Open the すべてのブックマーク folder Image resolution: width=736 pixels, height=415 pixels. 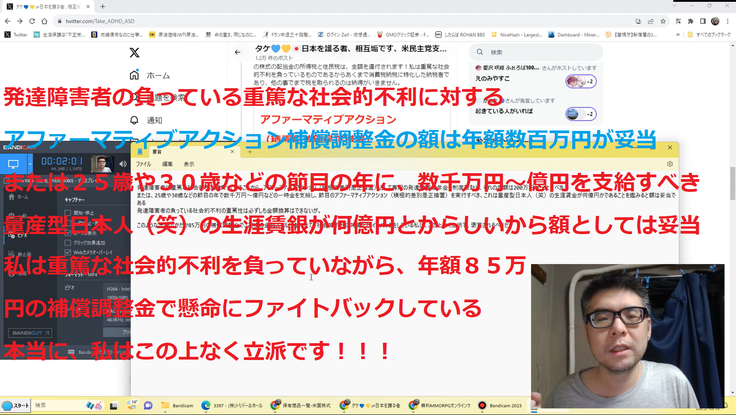click(x=709, y=35)
